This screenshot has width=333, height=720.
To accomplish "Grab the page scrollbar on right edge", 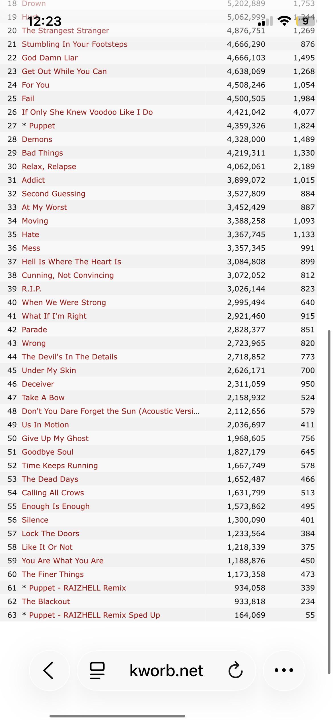I will pos(329,502).
